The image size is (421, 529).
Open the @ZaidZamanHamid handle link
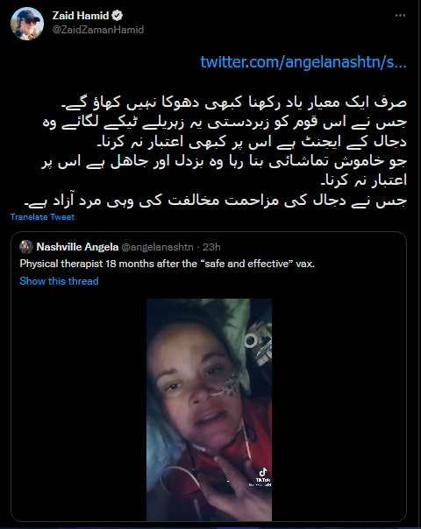pyautogui.click(x=98, y=30)
